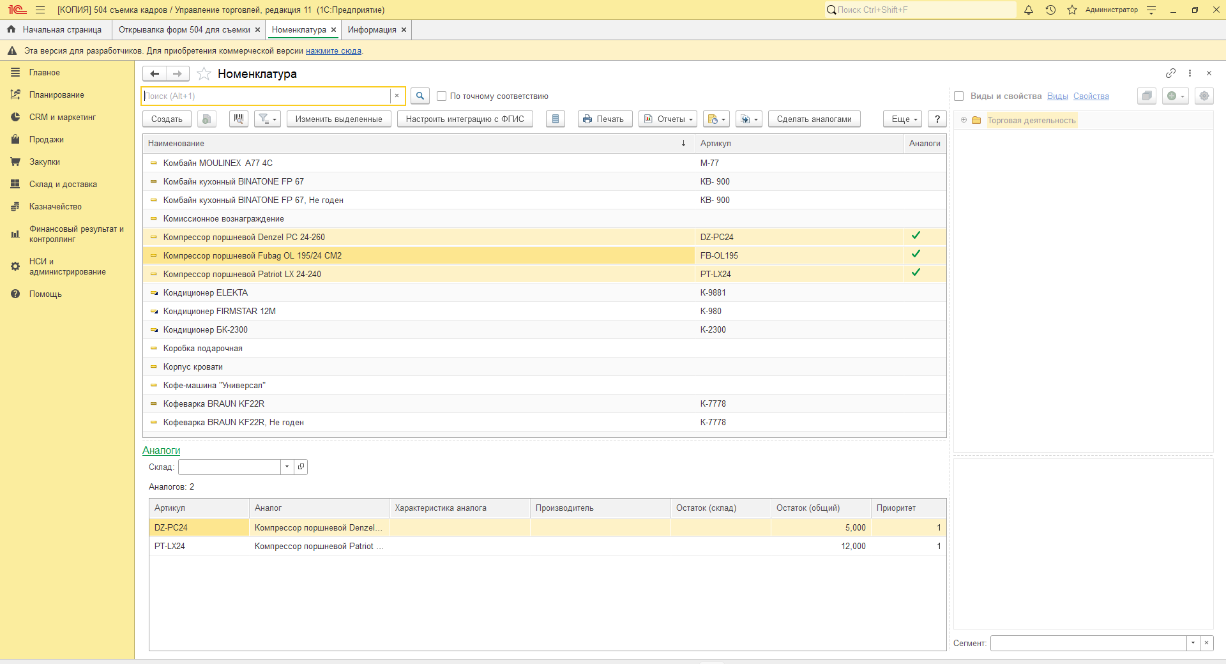Clear the Сегмент field with x button
Viewport: 1226px width, 664px height.
[x=1206, y=643]
